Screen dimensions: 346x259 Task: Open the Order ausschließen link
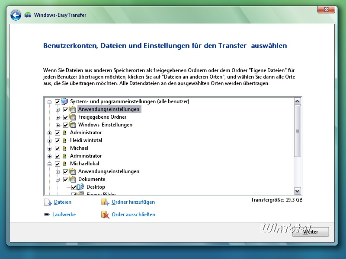pos(134,215)
